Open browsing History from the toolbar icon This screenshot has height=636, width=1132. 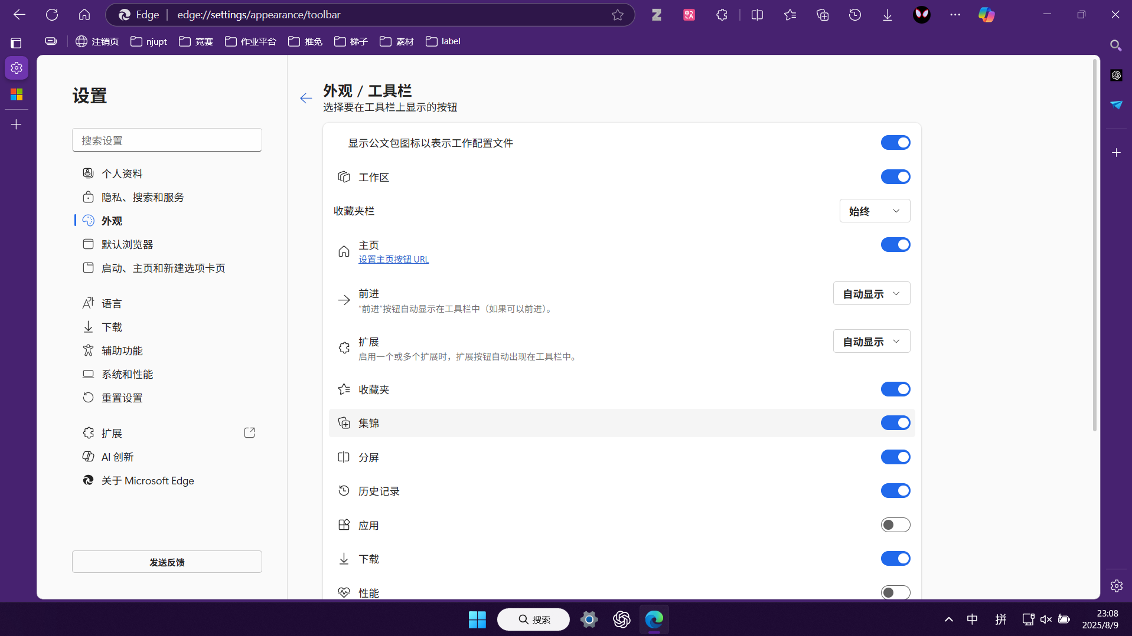(x=855, y=15)
